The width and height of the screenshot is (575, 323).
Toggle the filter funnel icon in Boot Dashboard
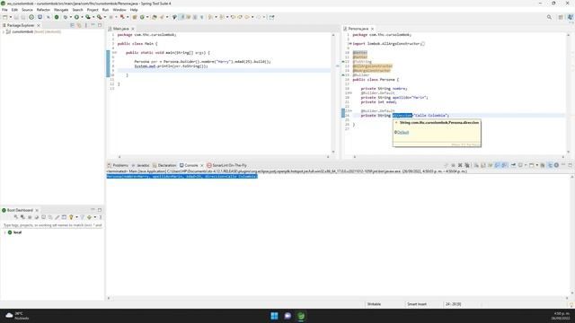82,217
